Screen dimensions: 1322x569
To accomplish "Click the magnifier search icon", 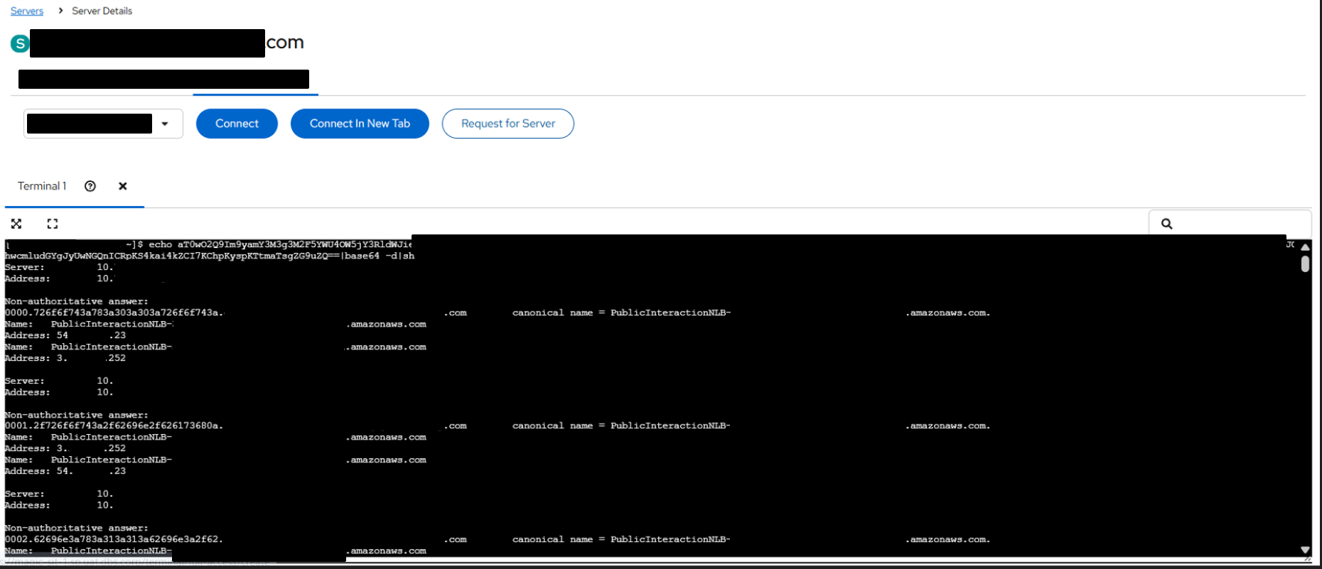I will [x=1166, y=224].
